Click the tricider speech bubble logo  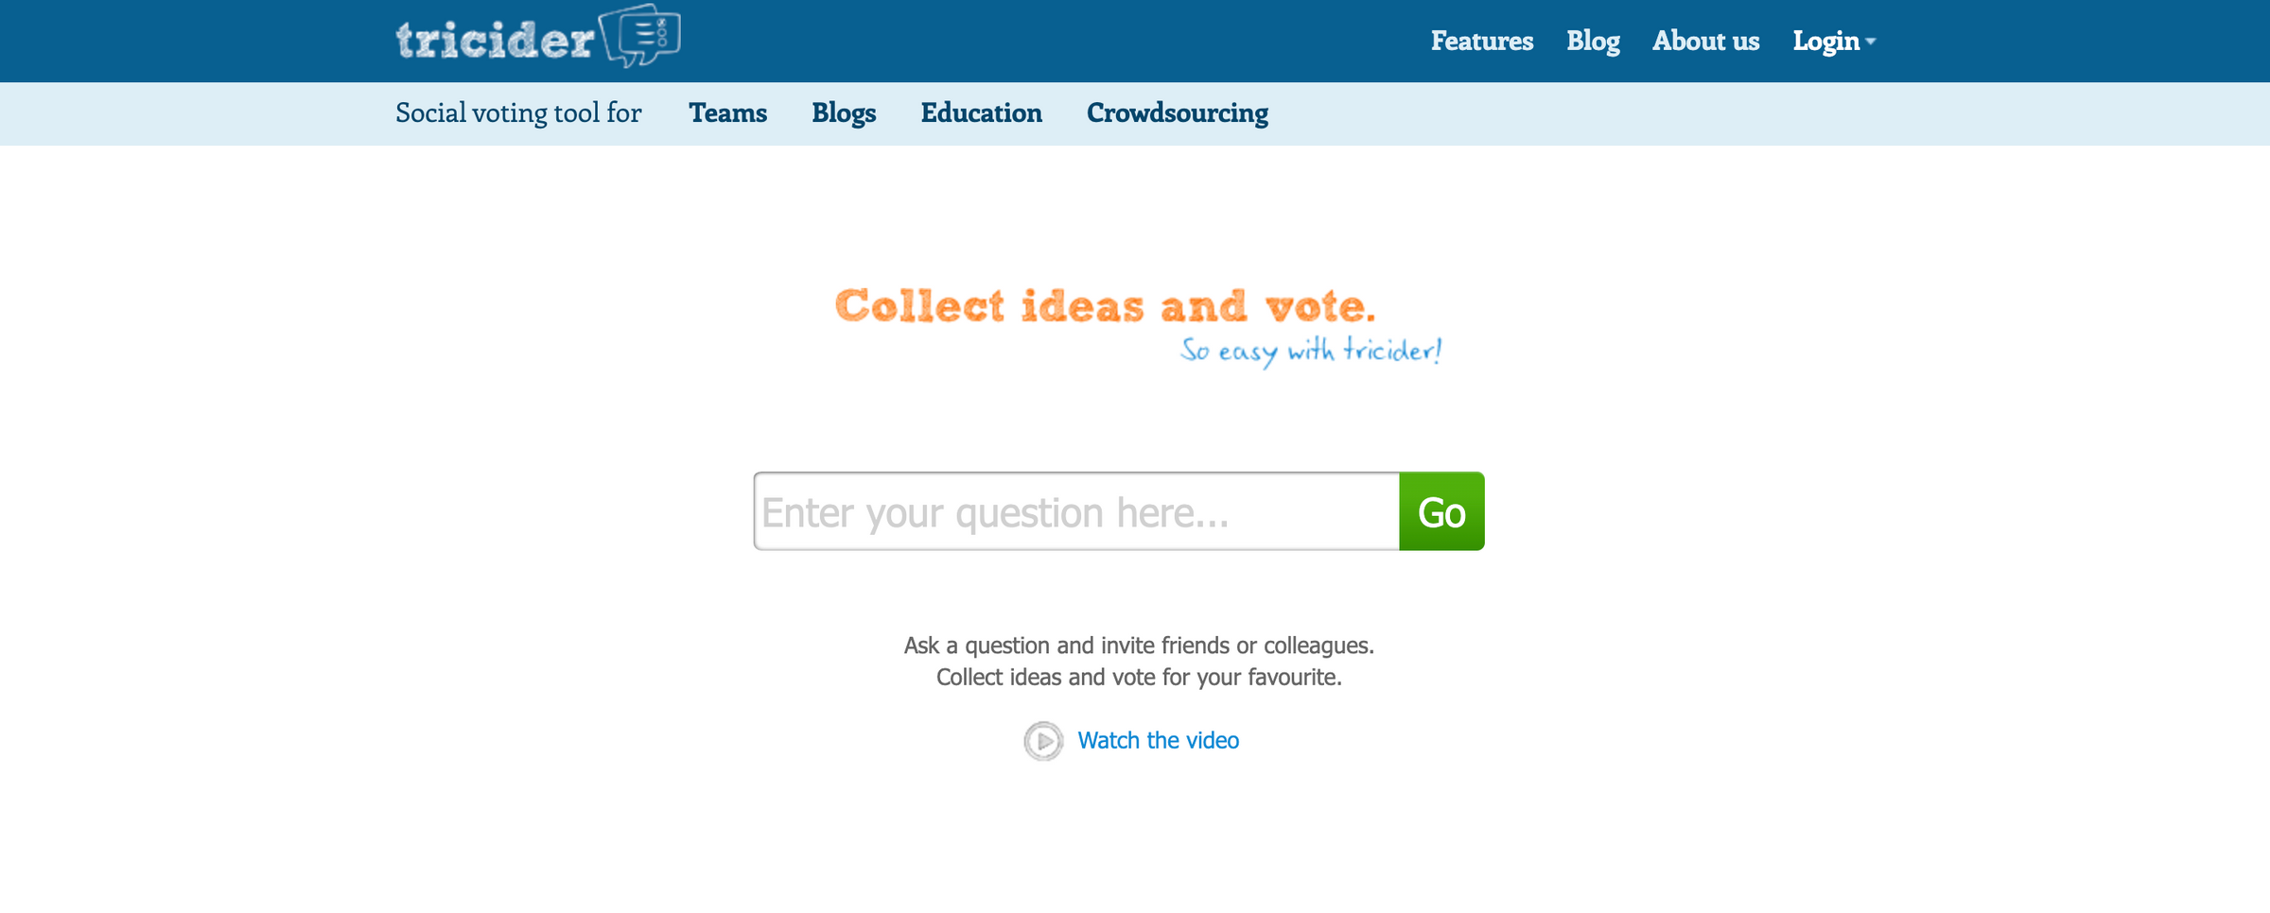pos(641,36)
